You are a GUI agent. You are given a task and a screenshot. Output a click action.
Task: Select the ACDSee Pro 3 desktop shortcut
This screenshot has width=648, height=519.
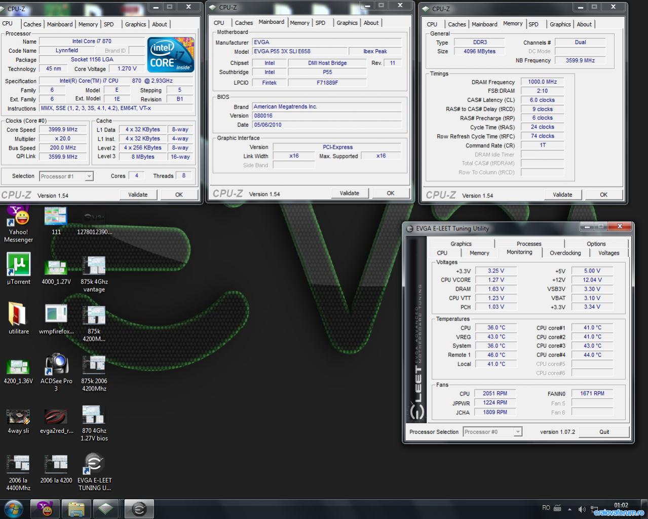coord(56,372)
